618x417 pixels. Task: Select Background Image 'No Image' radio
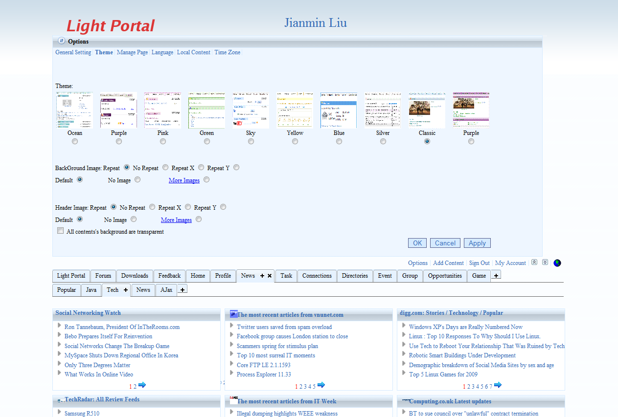tap(137, 179)
